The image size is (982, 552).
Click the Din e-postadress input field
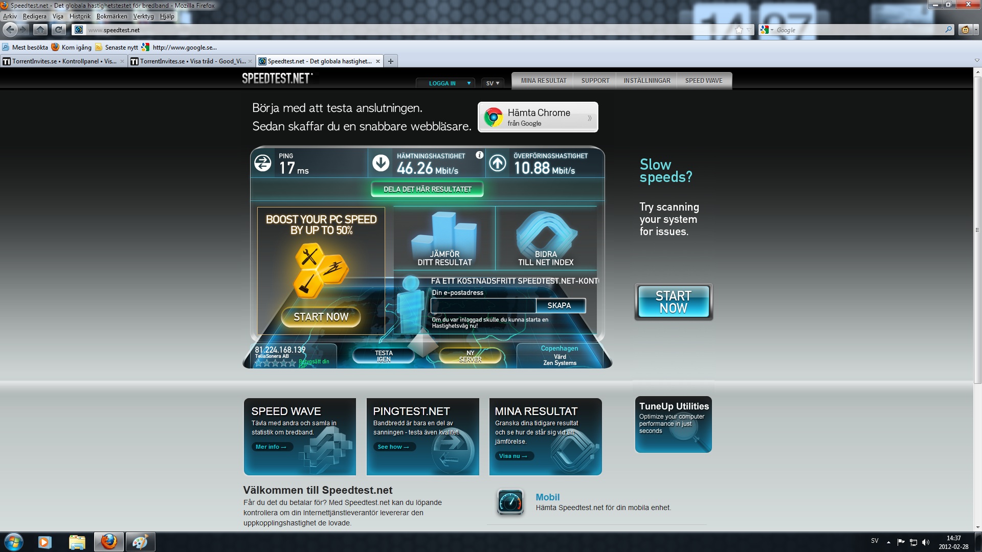click(483, 306)
